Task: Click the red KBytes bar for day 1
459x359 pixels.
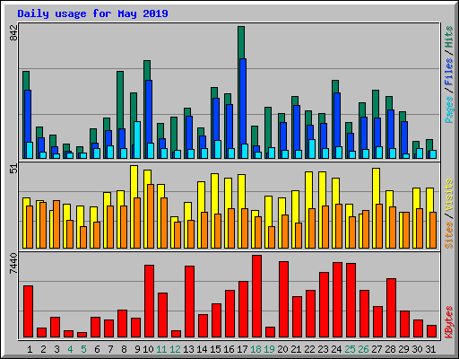Action: coord(28,311)
